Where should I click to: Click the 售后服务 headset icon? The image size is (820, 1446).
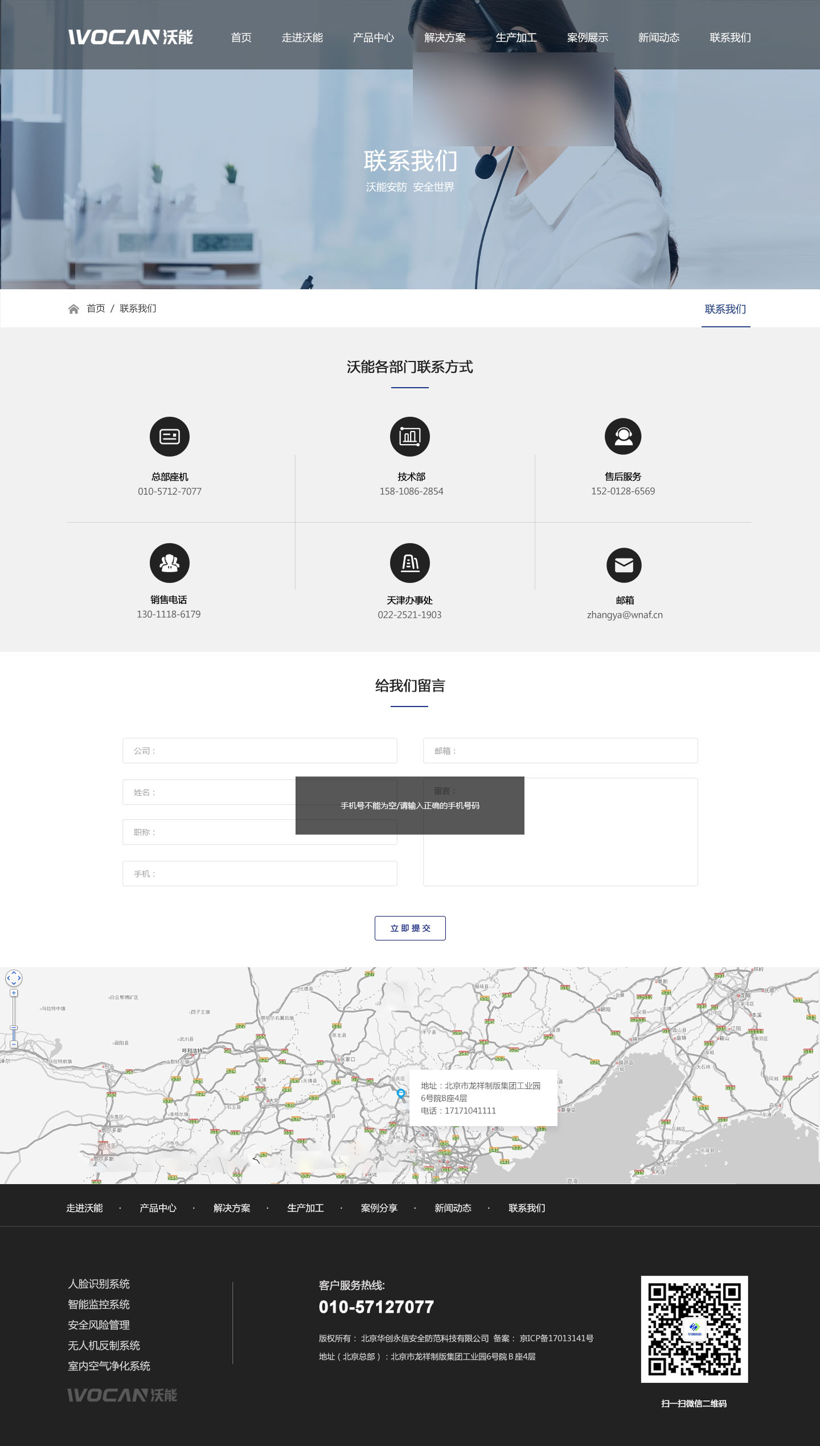[x=623, y=437]
